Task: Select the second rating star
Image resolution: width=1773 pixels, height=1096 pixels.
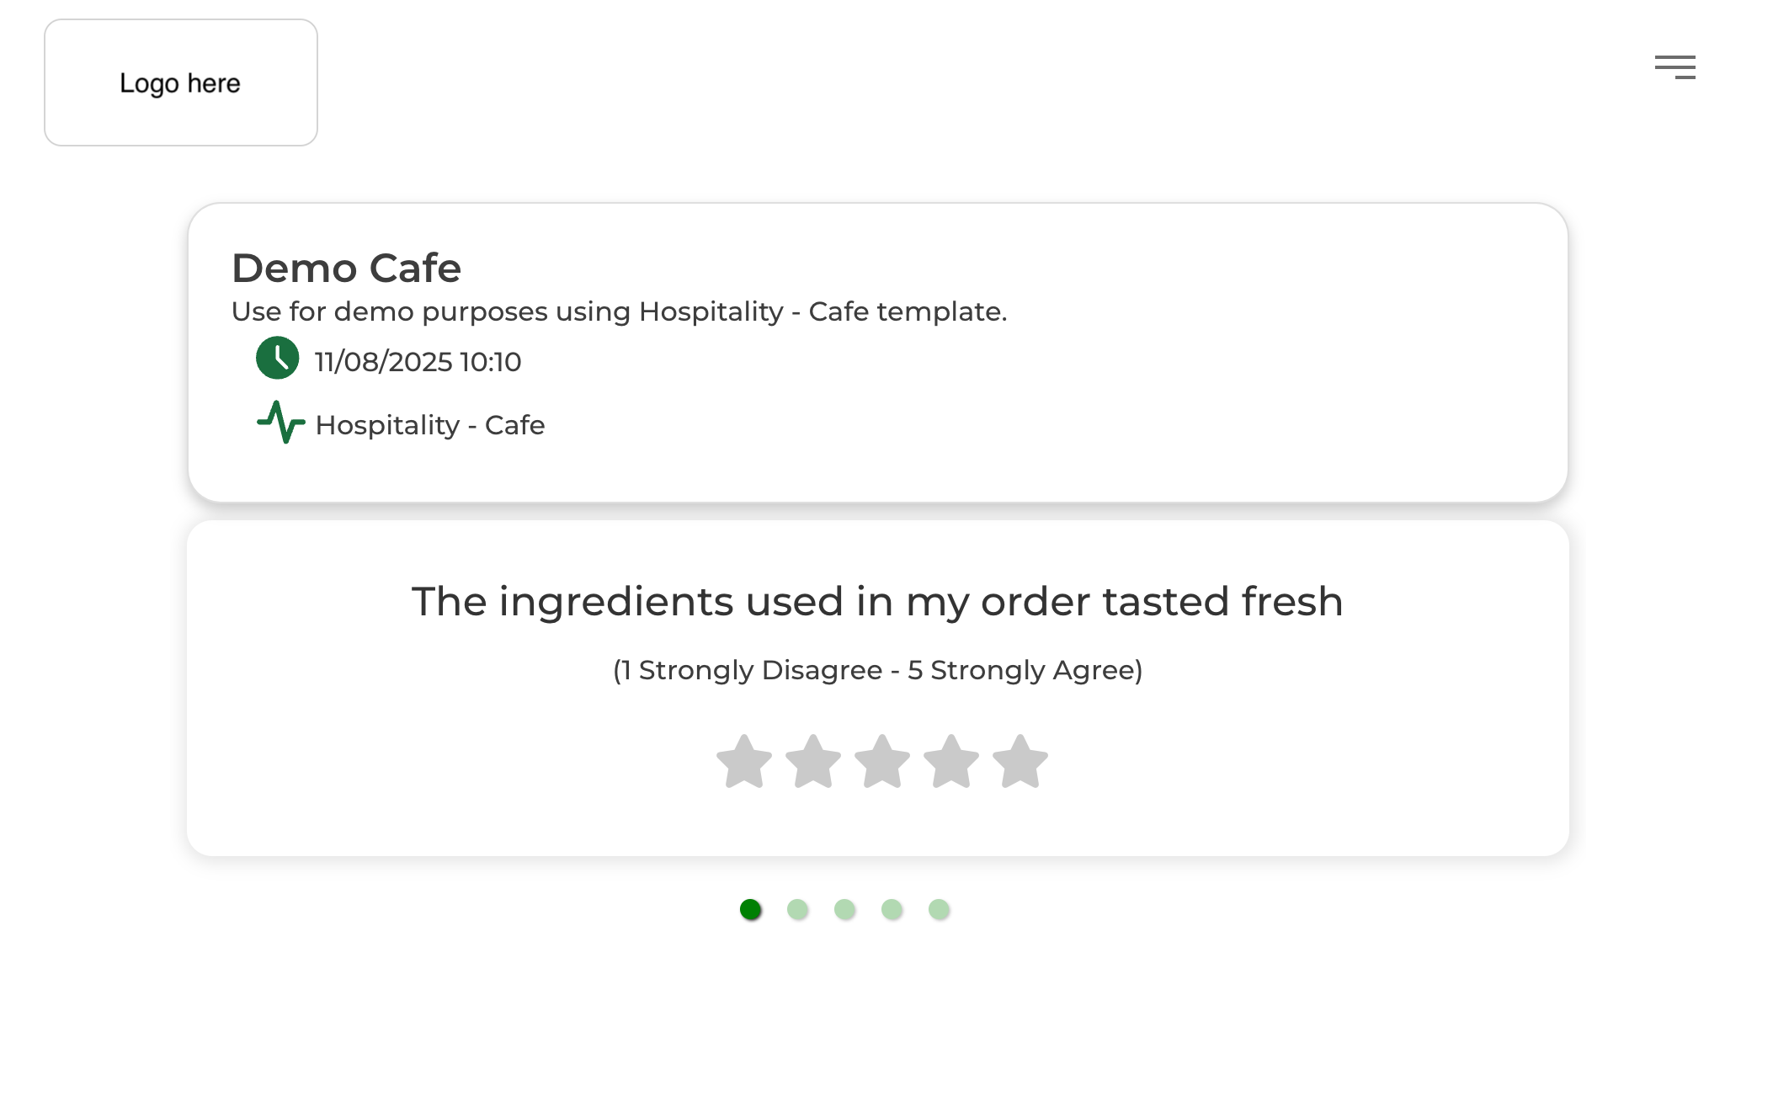Action: [813, 763]
